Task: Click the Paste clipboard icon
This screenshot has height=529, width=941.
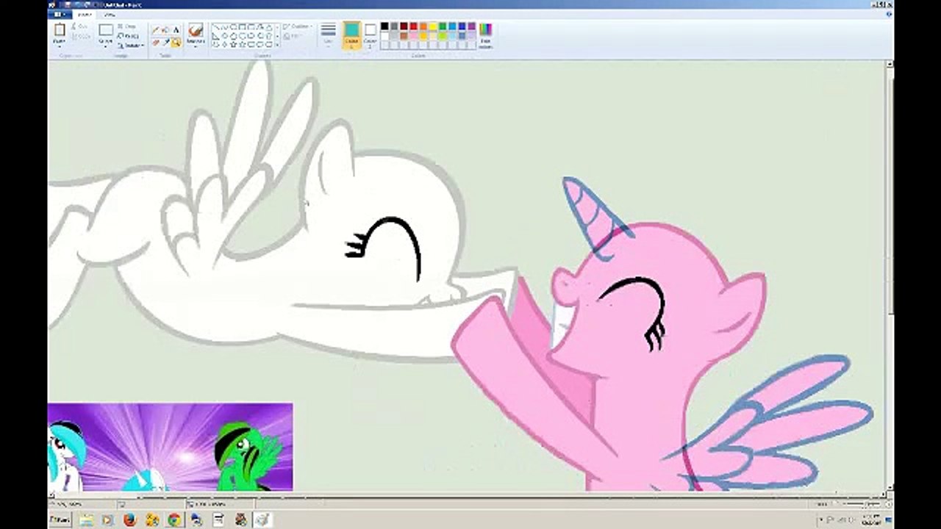Action: click(59, 30)
